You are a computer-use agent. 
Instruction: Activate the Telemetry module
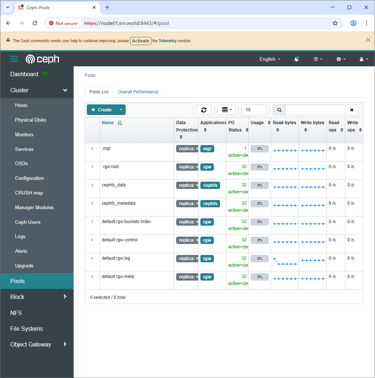pyautogui.click(x=140, y=41)
